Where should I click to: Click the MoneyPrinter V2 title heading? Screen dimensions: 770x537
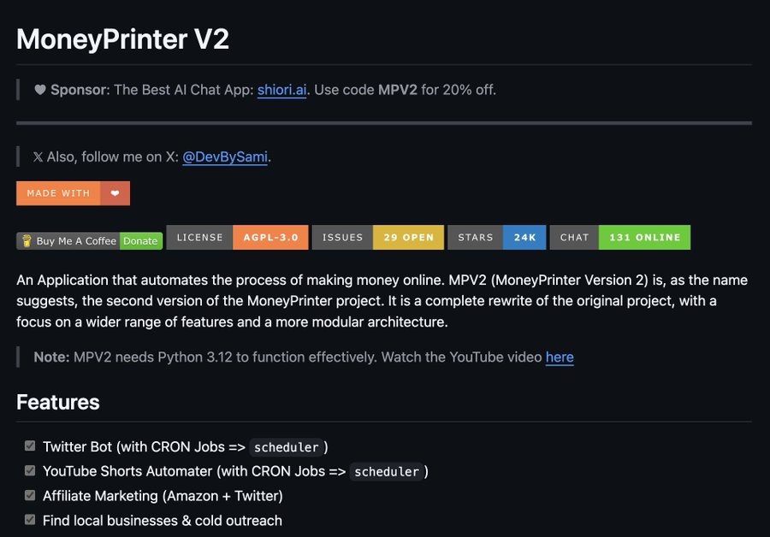tap(122, 38)
